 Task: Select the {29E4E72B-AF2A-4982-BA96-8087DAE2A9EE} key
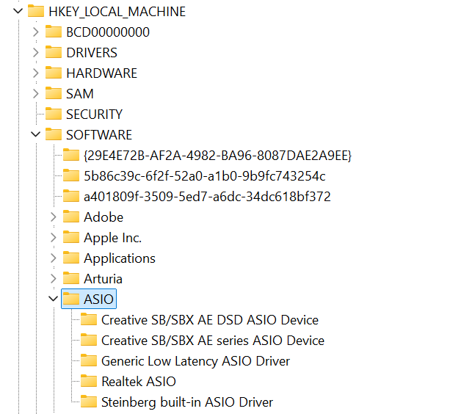pos(217,156)
